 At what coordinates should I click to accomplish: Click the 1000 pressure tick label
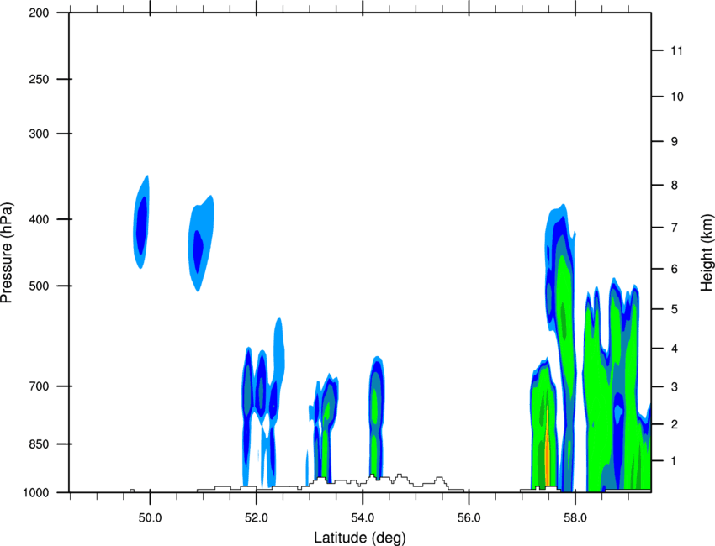click(x=36, y=492)
